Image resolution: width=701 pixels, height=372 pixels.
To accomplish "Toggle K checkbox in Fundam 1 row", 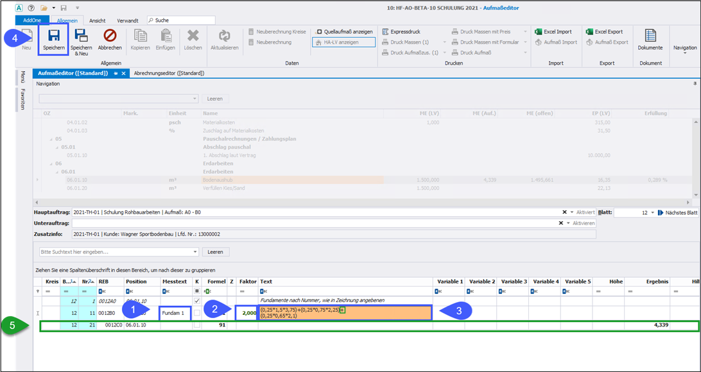I will pos(197,312).
